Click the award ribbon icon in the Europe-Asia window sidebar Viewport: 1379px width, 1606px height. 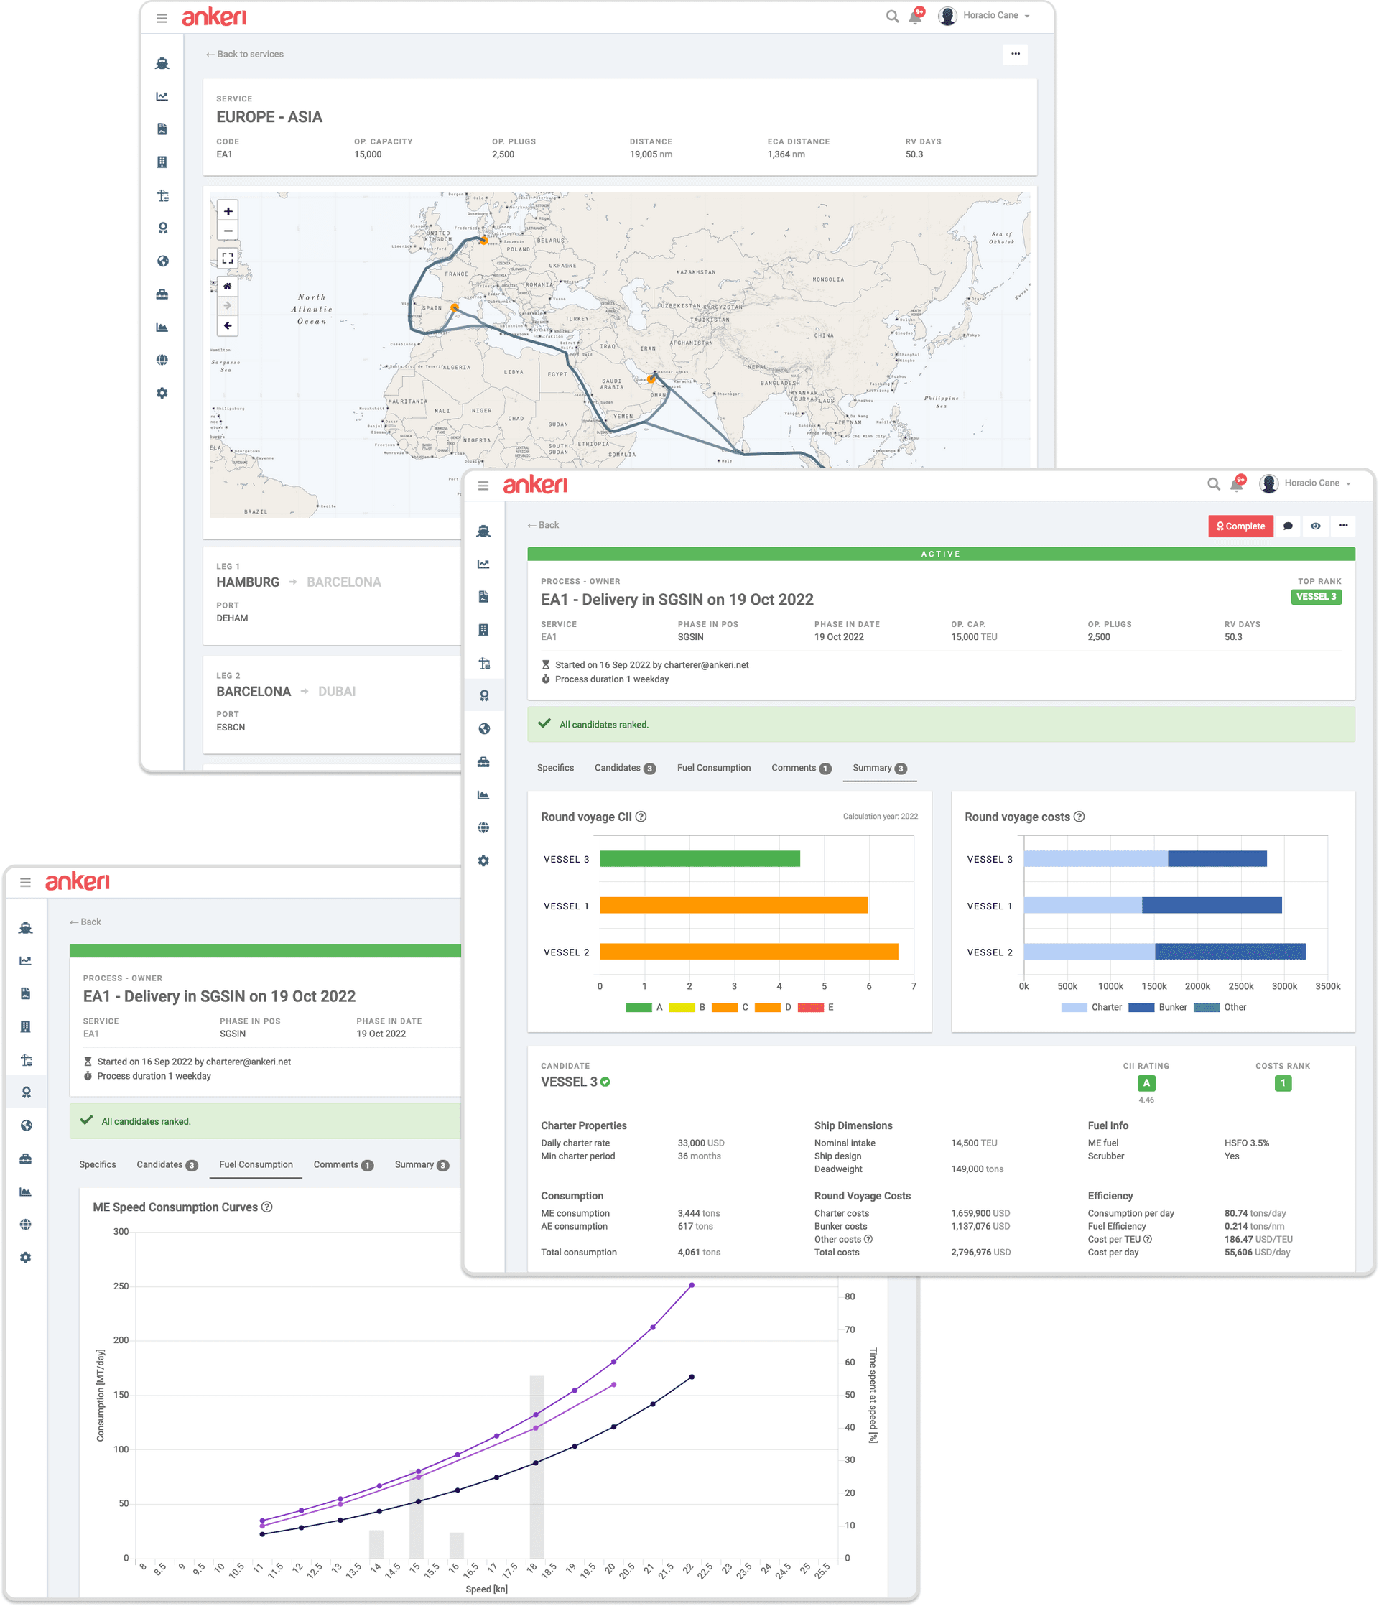coord(162,228)
